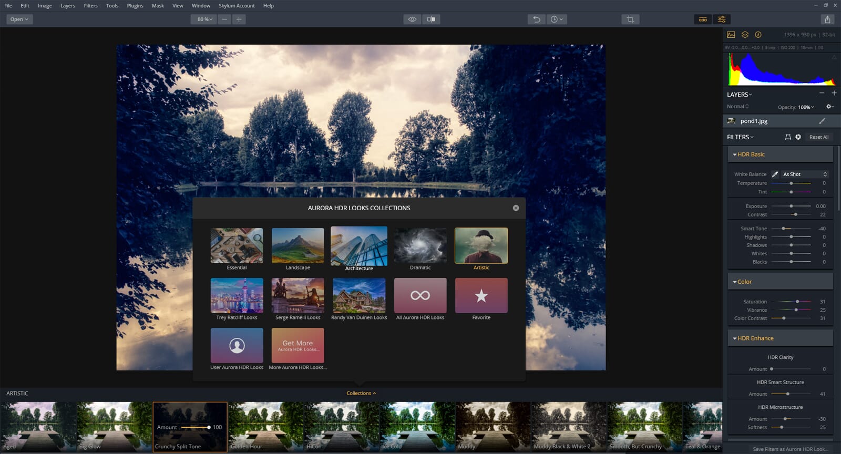
Task: Open the As Shot white balance dropdown
Action: click(804, 174)
